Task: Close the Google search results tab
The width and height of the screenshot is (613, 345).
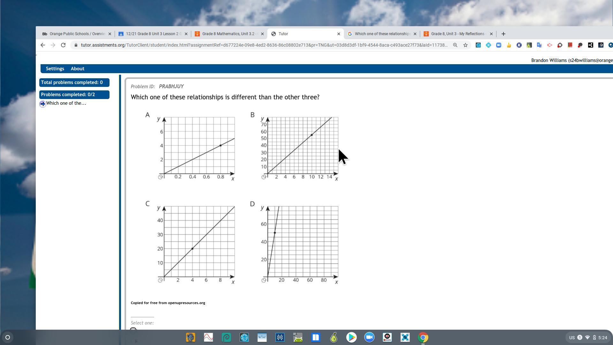Action: tap(415, 34)
